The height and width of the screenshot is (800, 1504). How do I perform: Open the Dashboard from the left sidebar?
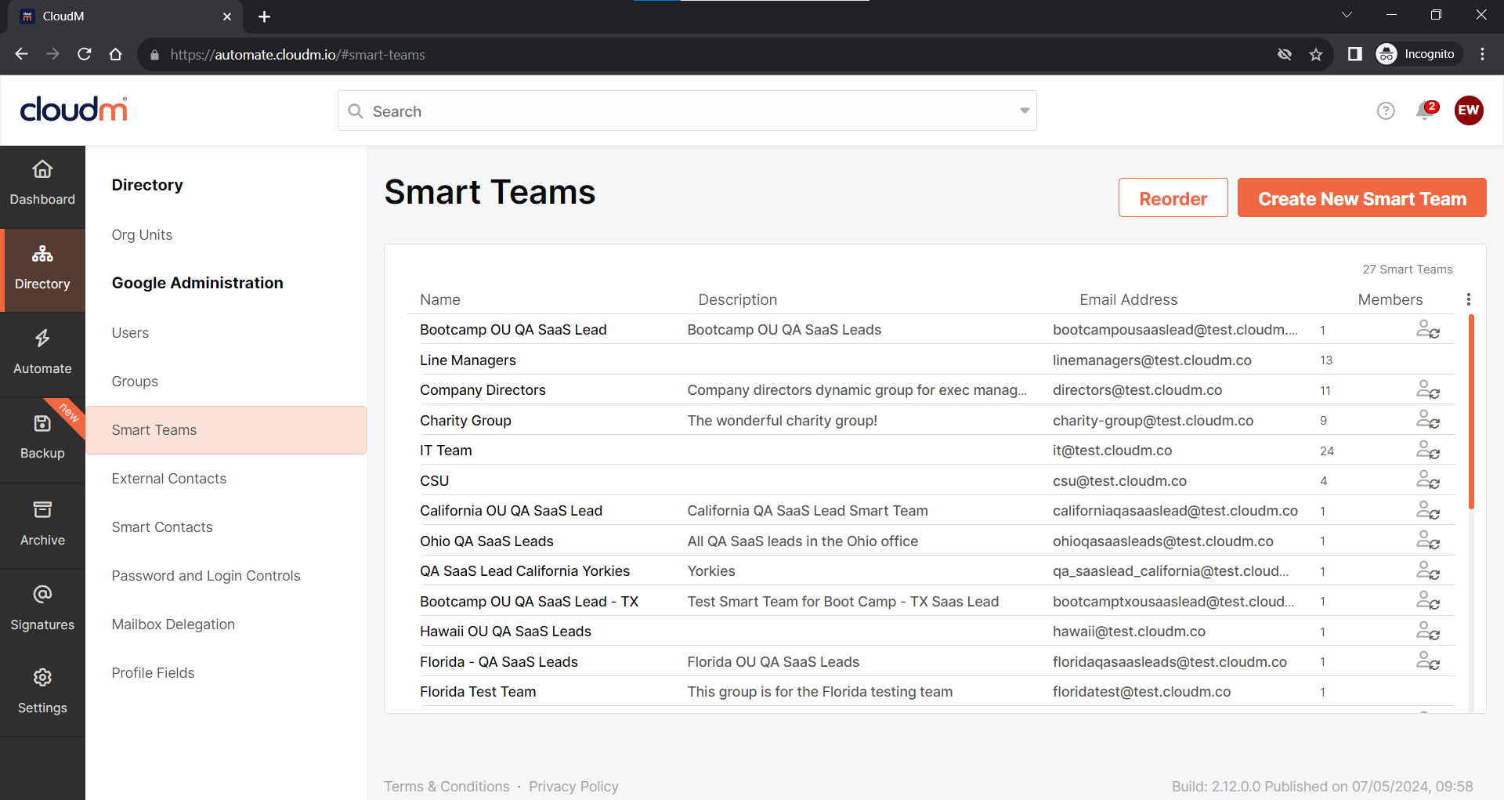click(42, 183)
